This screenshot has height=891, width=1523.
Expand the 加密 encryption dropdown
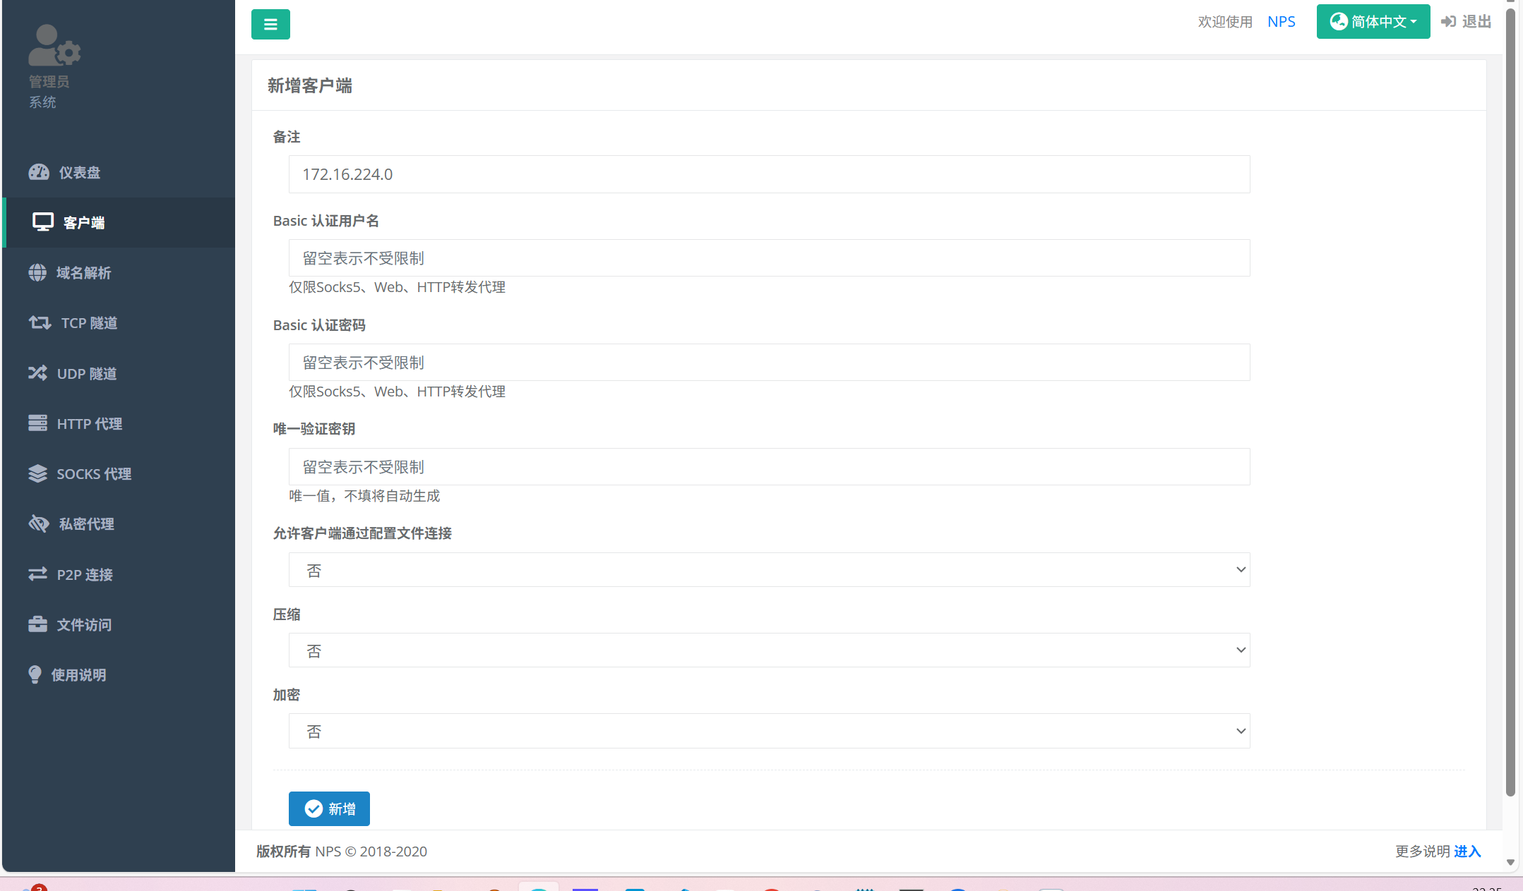tap(768, 731)
